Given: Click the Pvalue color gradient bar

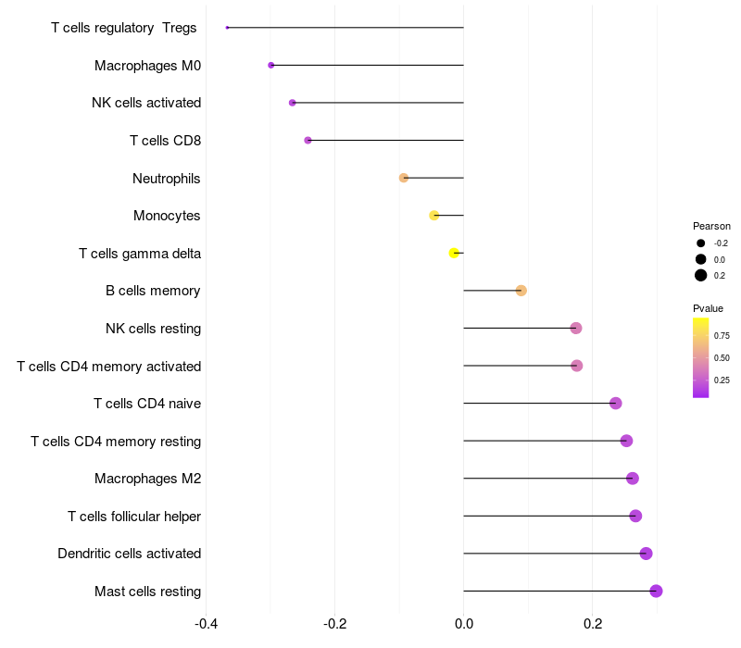Looking at the screenshot, I should click(700, 358).
